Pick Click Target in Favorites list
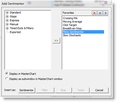The image size is (117, 102). coord(70,25)
